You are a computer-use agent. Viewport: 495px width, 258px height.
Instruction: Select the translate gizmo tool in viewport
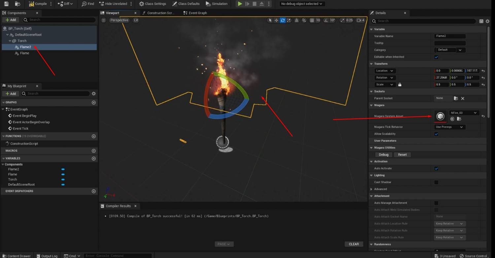pos(276,20)
